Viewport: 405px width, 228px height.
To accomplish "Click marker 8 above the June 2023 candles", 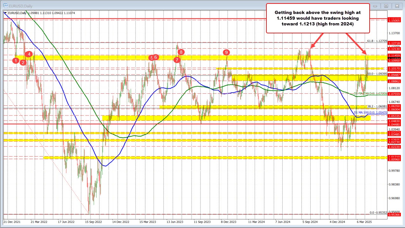I will pyautogui.click(x=181, y=51).
